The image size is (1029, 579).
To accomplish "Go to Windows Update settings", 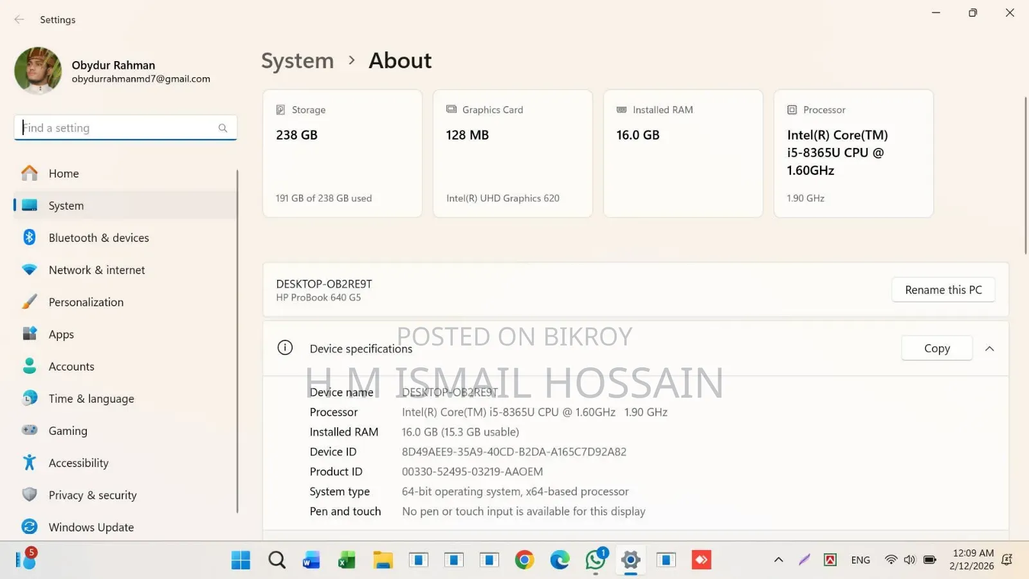I will pos(125,527).
